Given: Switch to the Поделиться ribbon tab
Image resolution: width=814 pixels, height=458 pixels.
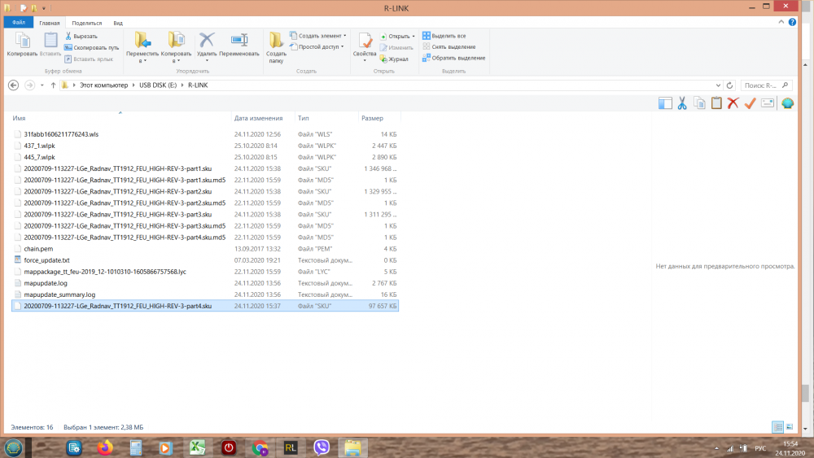Looking at the screenshot, I should click(x=87, y=23).
